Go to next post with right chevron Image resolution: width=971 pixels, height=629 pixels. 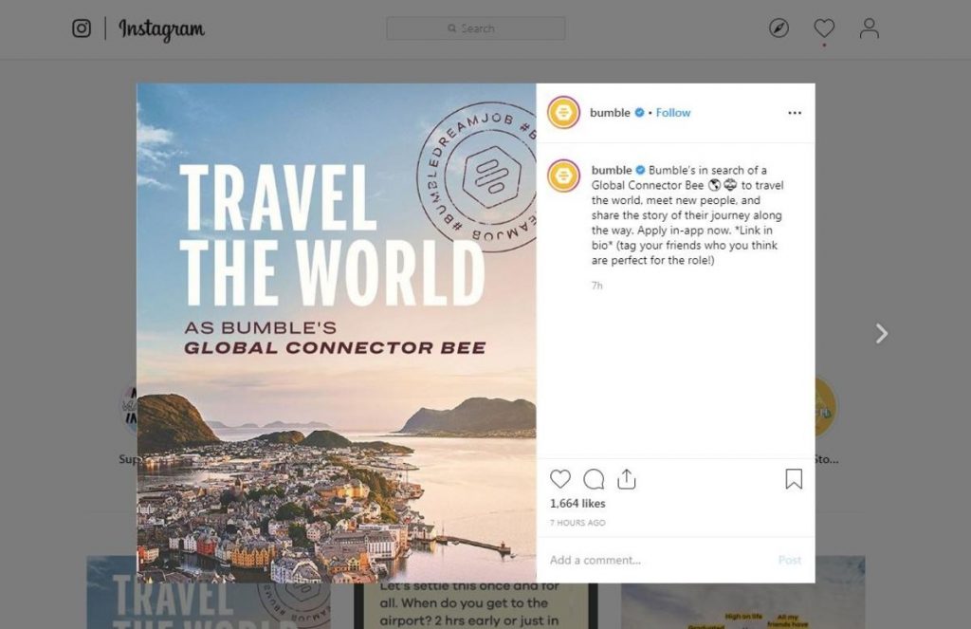tap(882, 333)
